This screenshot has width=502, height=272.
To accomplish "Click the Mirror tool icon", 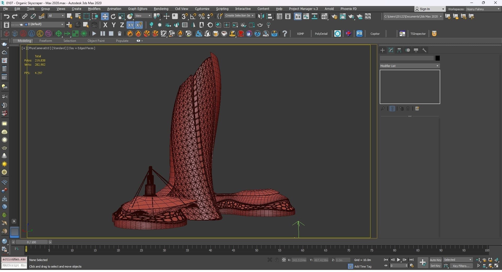I will click(261, 16).
